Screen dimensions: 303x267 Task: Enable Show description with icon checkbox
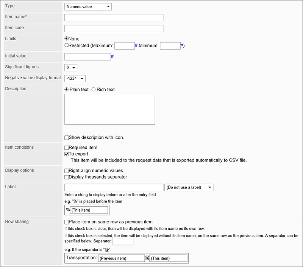coord(67,138)
